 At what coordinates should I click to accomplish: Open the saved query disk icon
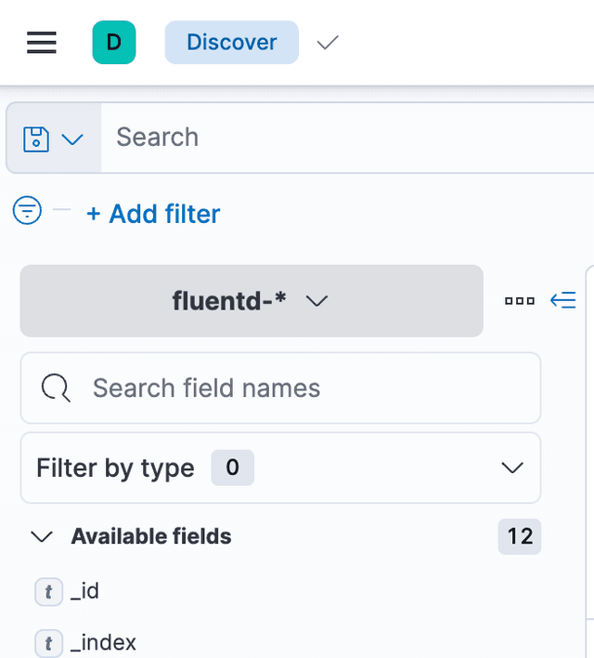coord(36,138)
